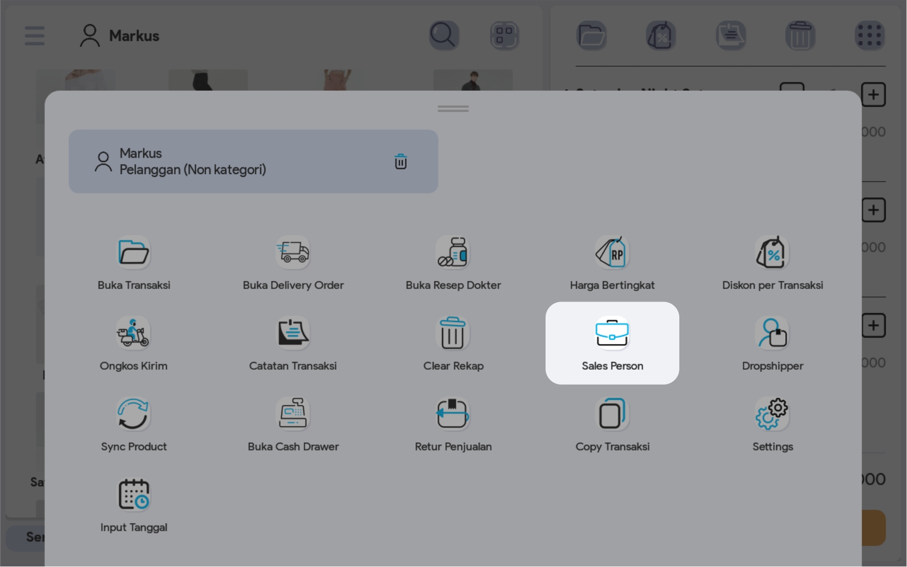Duplicate with Copy Transaksi icon
The width and height of the screenshot is (907, 567).
[612, 414]
